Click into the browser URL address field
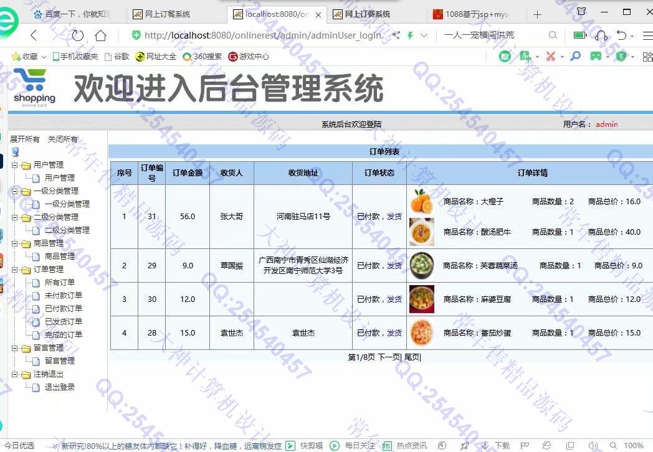 coord(262,35)
